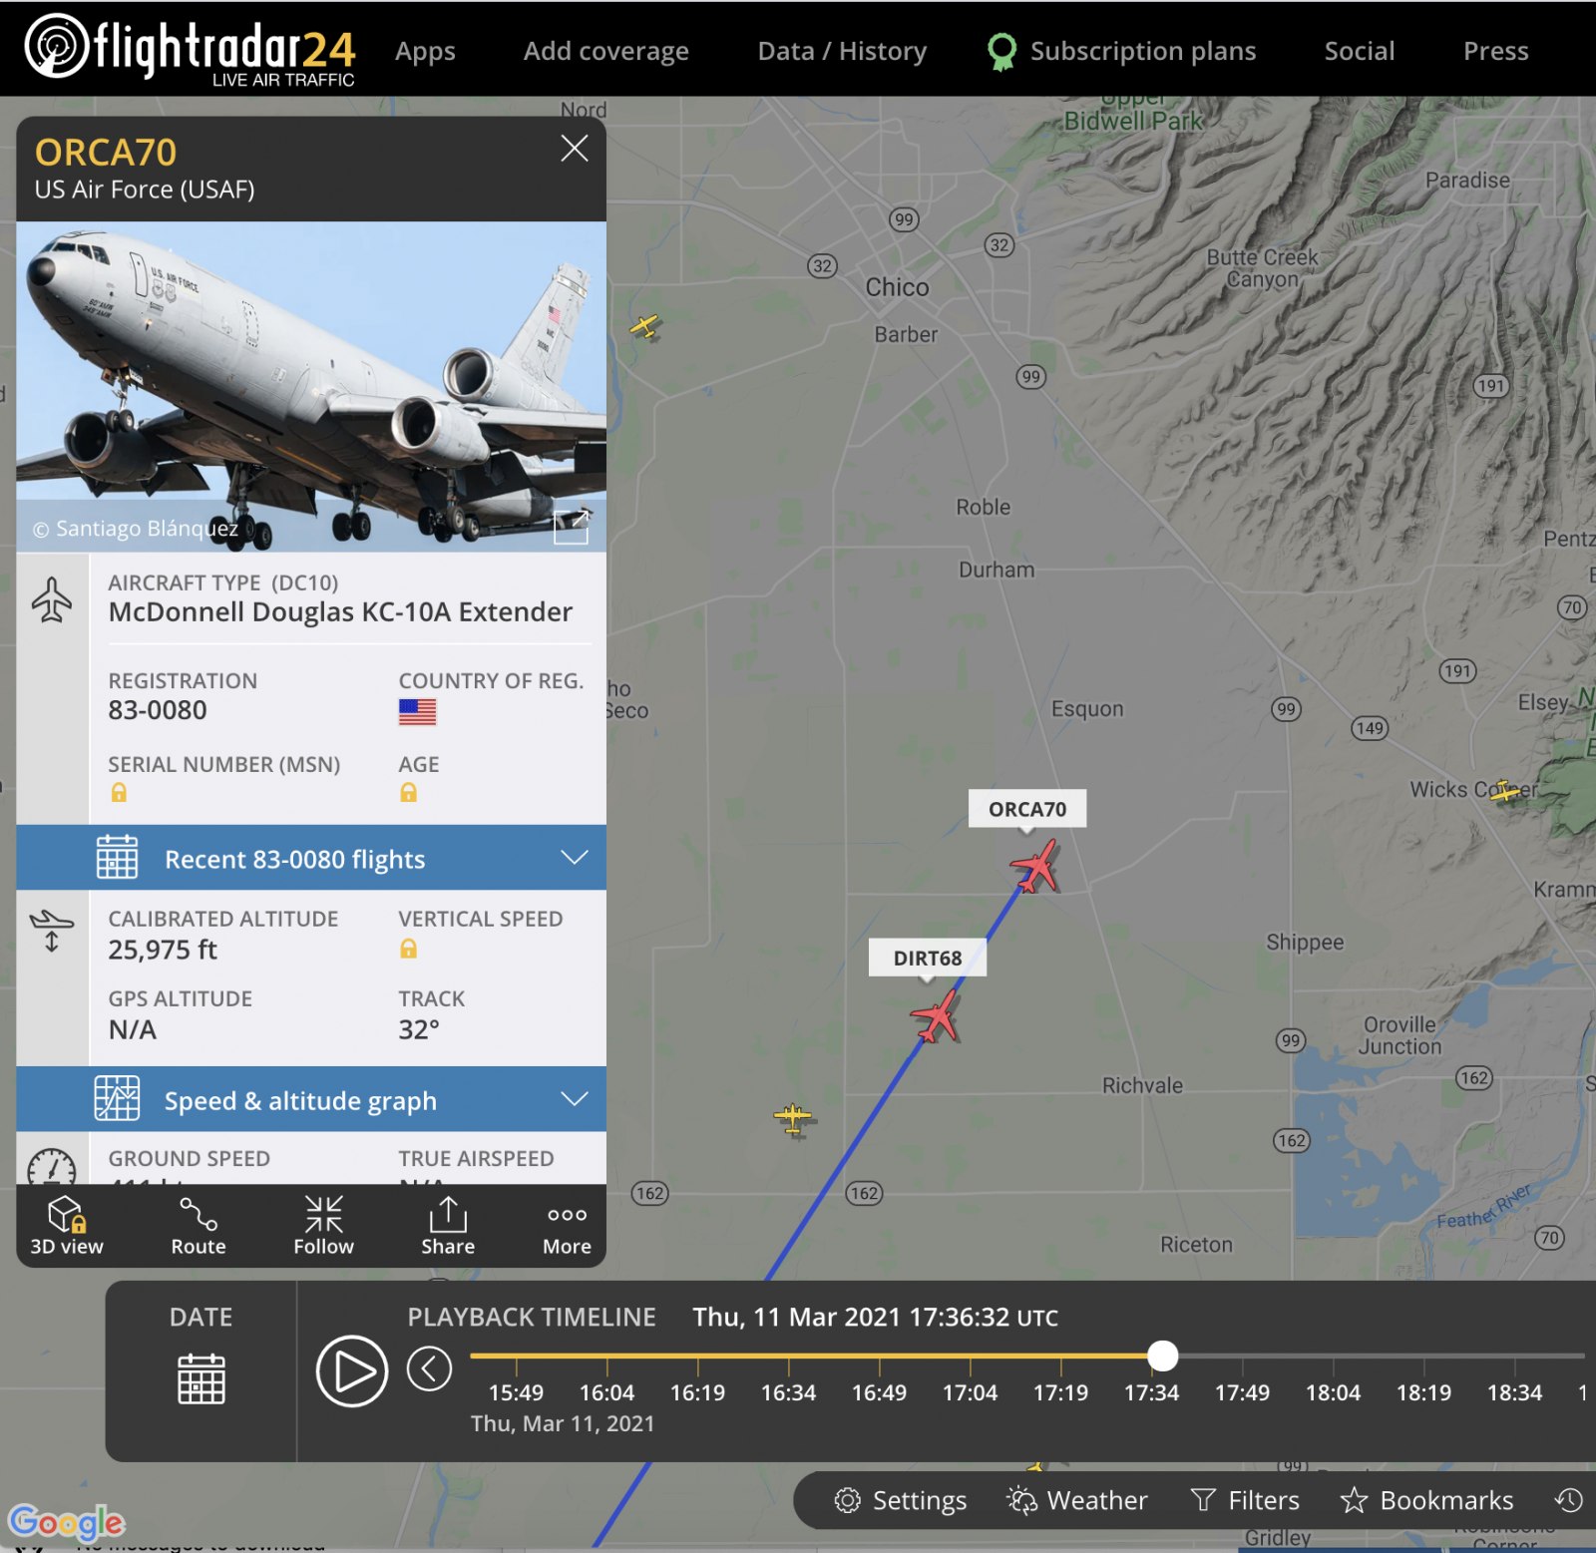This screenshot has height=1553, width=1596.
Task: Expand the aircraft photo to full size
Action: [x=572, y=527]
